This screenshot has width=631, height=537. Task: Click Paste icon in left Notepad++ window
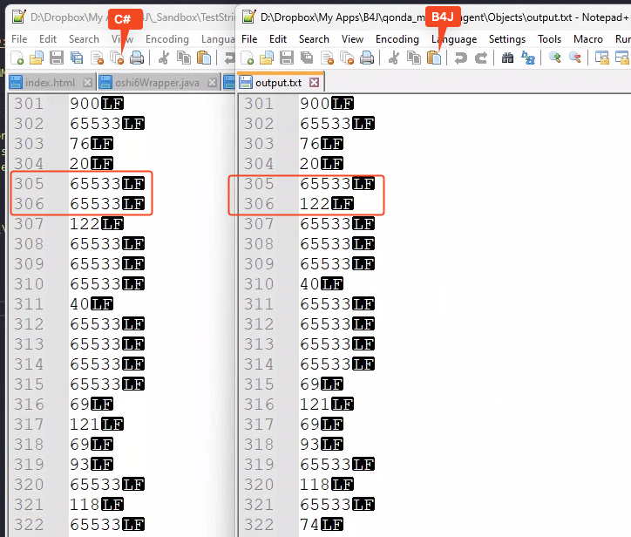[204, 58]
